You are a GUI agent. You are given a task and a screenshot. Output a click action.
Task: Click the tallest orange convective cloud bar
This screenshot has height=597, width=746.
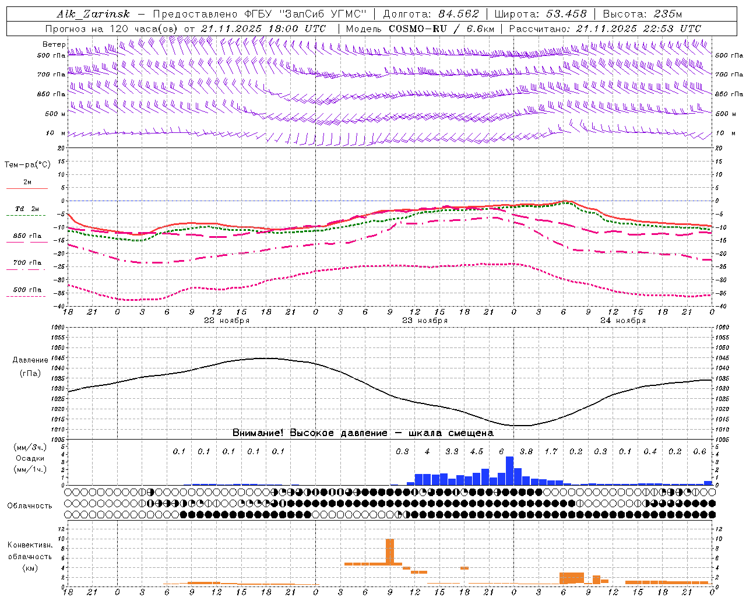click(390, 552)
